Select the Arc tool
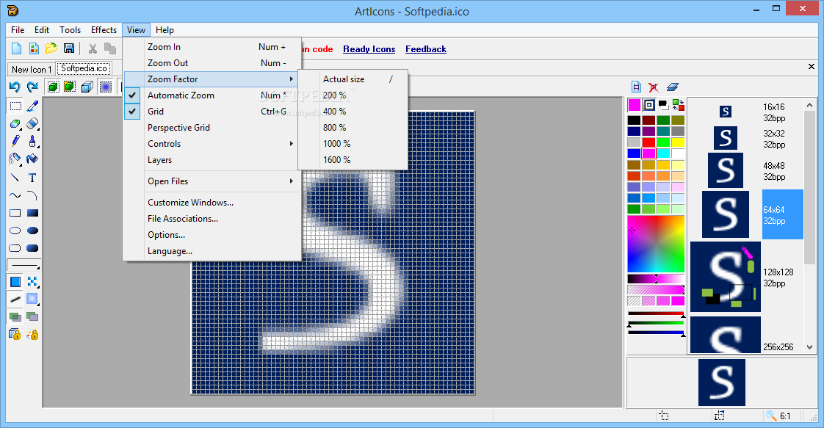The height and width of the screenshot is (428, 824). click(32, 195)
